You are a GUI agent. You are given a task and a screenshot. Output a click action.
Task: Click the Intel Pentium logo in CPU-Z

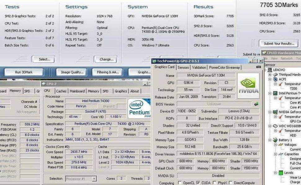click(x=139, y=109)
